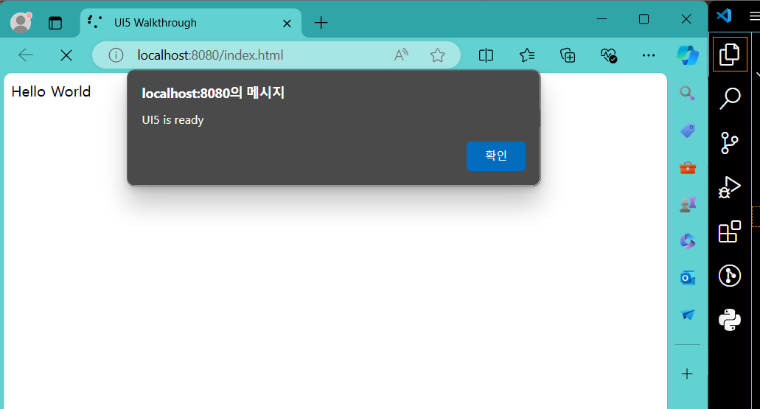Open the Python view in VS Code
The image size is (760, 409).
pyautogui.click(x=730, y=320)
